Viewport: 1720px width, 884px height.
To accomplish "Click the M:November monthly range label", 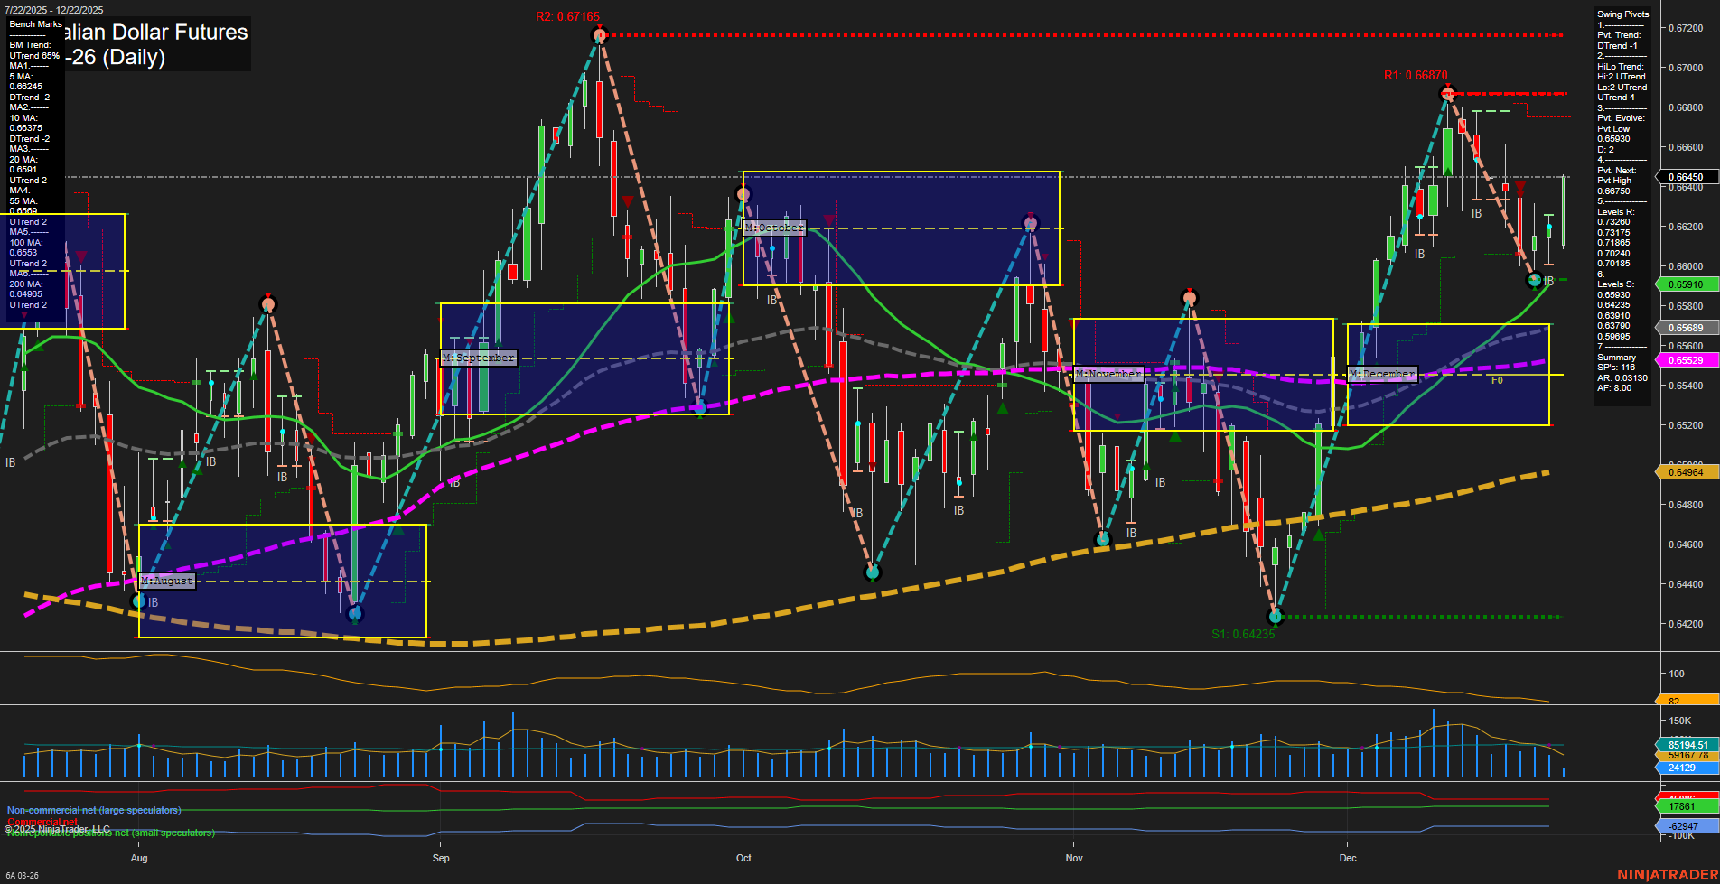I will pos(1108,374).
